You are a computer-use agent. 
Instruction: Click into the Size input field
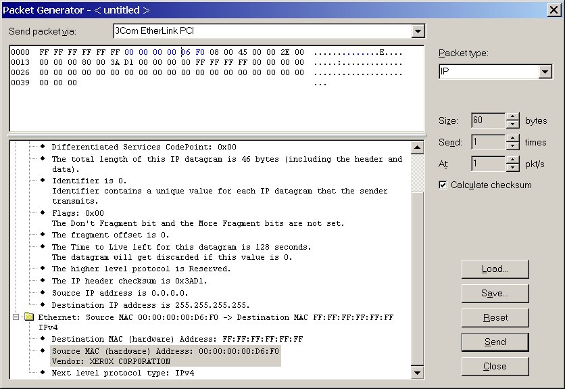489,120
